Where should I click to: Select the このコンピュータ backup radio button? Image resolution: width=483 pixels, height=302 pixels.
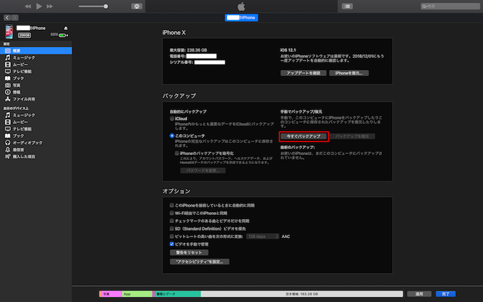pyautogui.click(x=172, y=136)
